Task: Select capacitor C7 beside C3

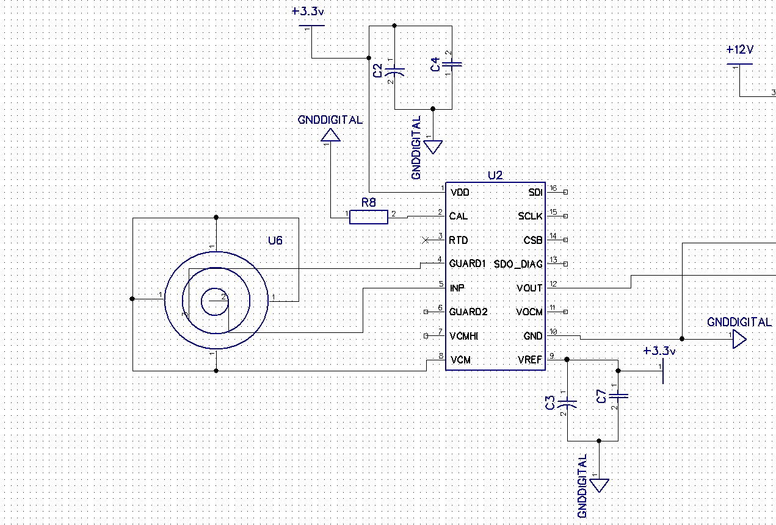Action: click(x=618, y=396)
